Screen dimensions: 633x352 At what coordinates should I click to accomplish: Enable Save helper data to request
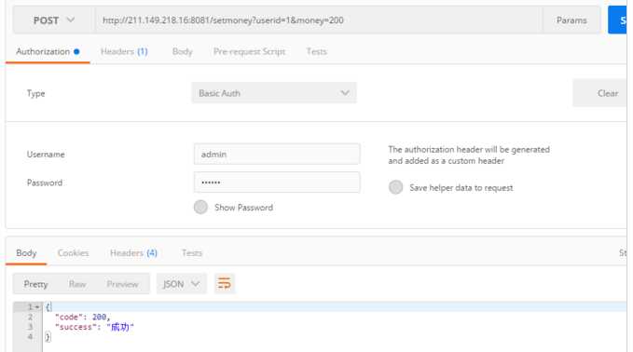click(x=395, y=187)
